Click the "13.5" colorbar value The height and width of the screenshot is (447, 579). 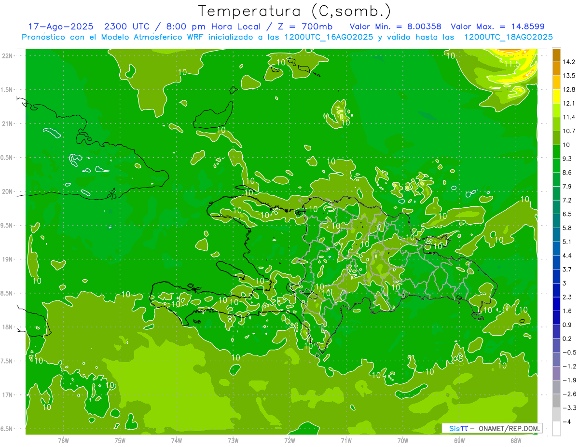click(569, 76)
